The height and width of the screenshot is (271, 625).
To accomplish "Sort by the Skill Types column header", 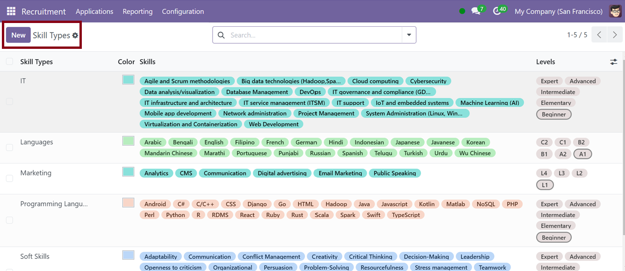I will click(37, 62).
